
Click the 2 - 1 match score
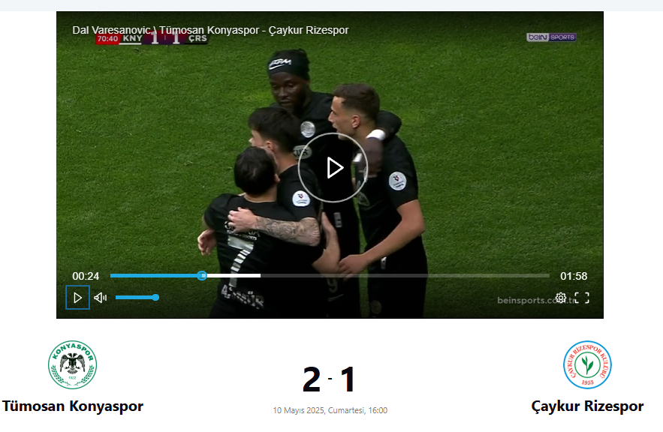point(330,379)
